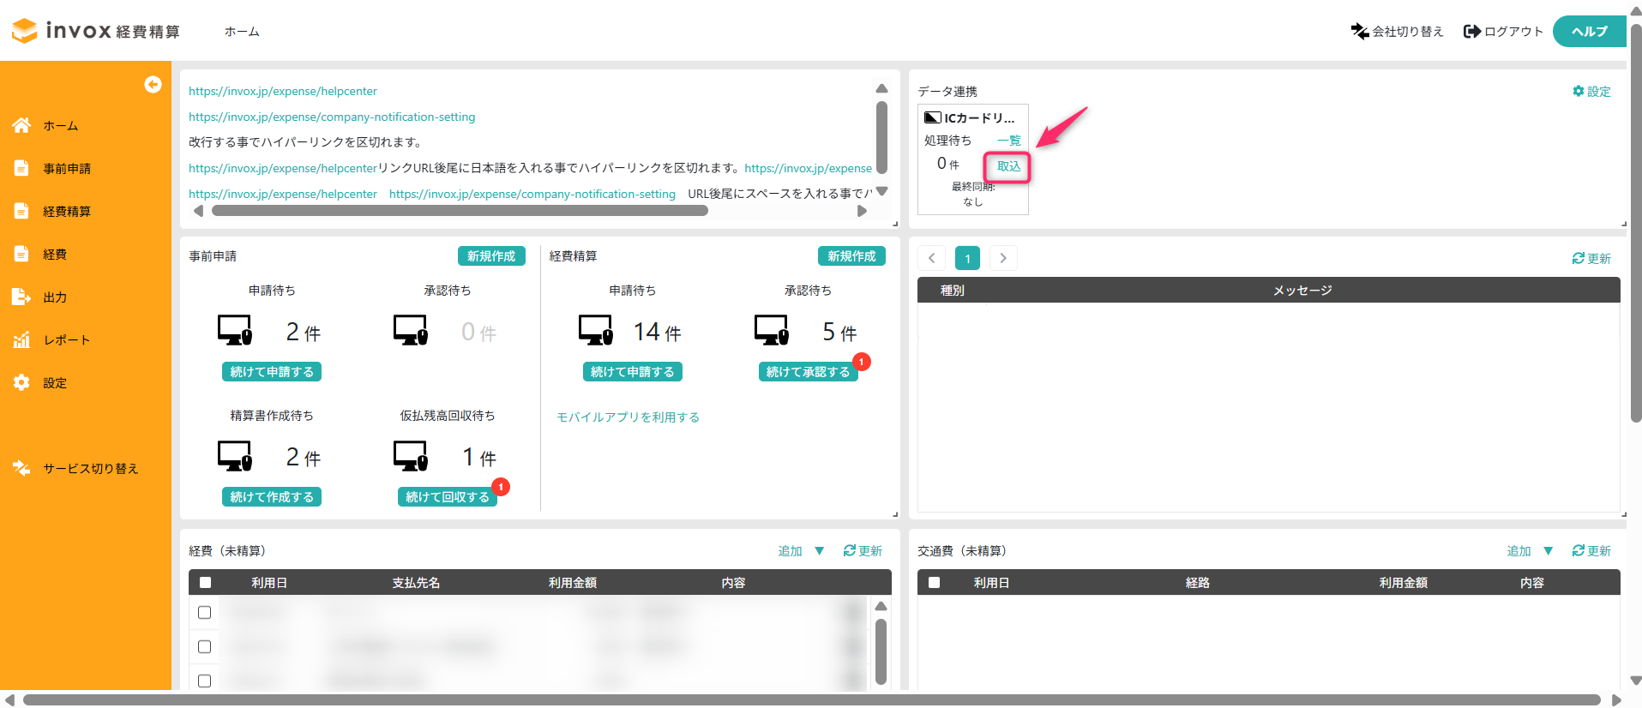Screen dimensions: 1642x708
Task: Open the add dropdown arrow for expenses
Action: (820, 550)
